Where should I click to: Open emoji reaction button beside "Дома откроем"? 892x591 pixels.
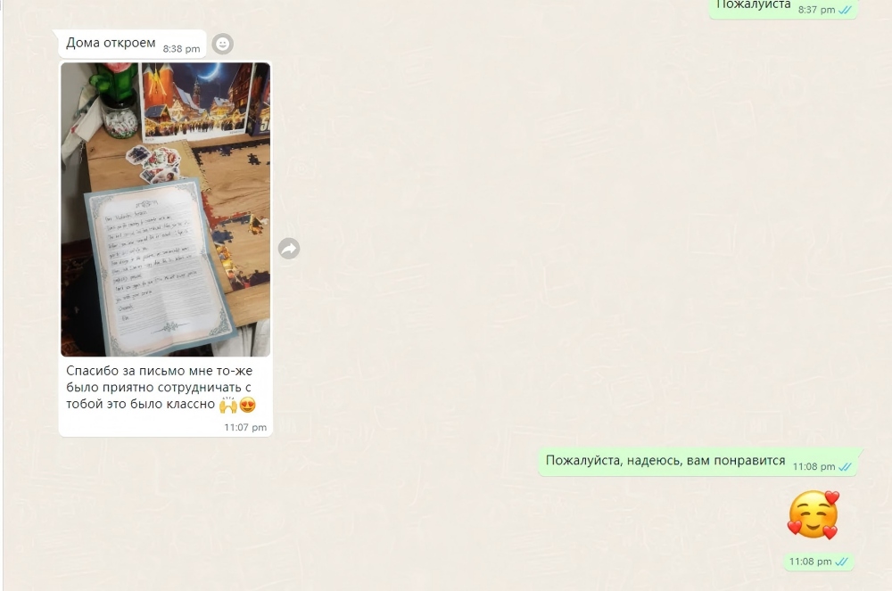tap(223, 43)
